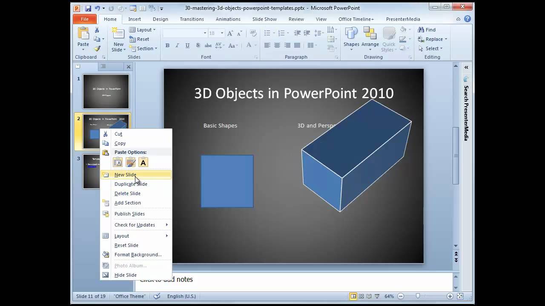Toggle Strikethrough formatting
Screen dimensions: 545x306
click(x=208, y=45)
